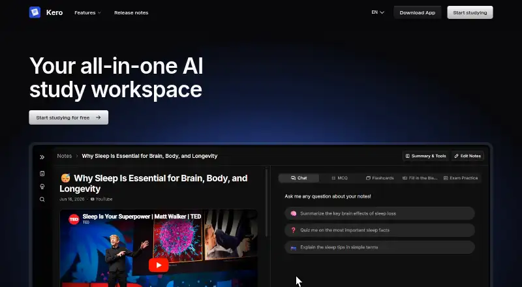522x287 pixels.
Task: Open Summary & Tools panel
Action: (425, 156)
